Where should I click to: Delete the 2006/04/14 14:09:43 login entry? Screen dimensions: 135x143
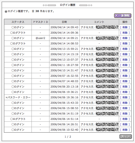(x=125, y=27)
